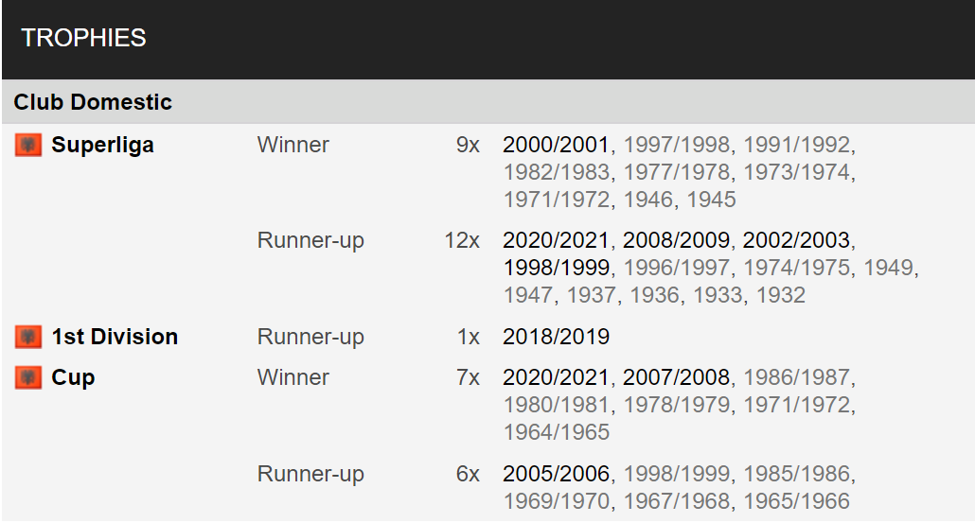The image size is (975, 523).
Task: Open the 1st Division competition link
Action: [x=115, y=337]
